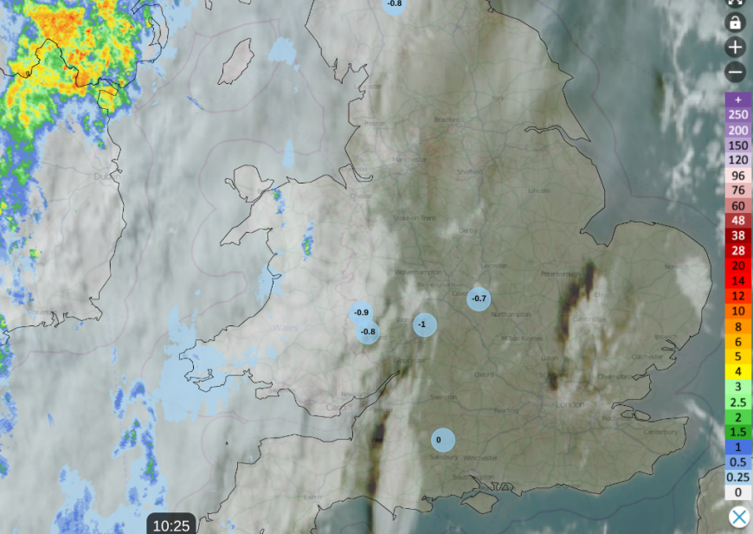Click the London city label

tap(570, 404)
